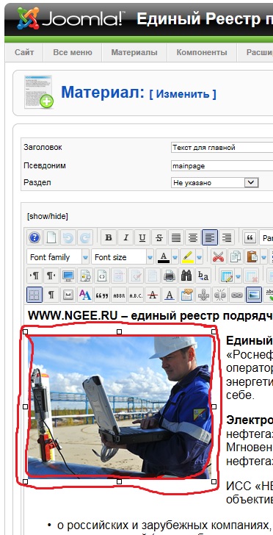Toggle underline formatting
The height and width of the screenshot is (535, 273).
coord(142,237)
